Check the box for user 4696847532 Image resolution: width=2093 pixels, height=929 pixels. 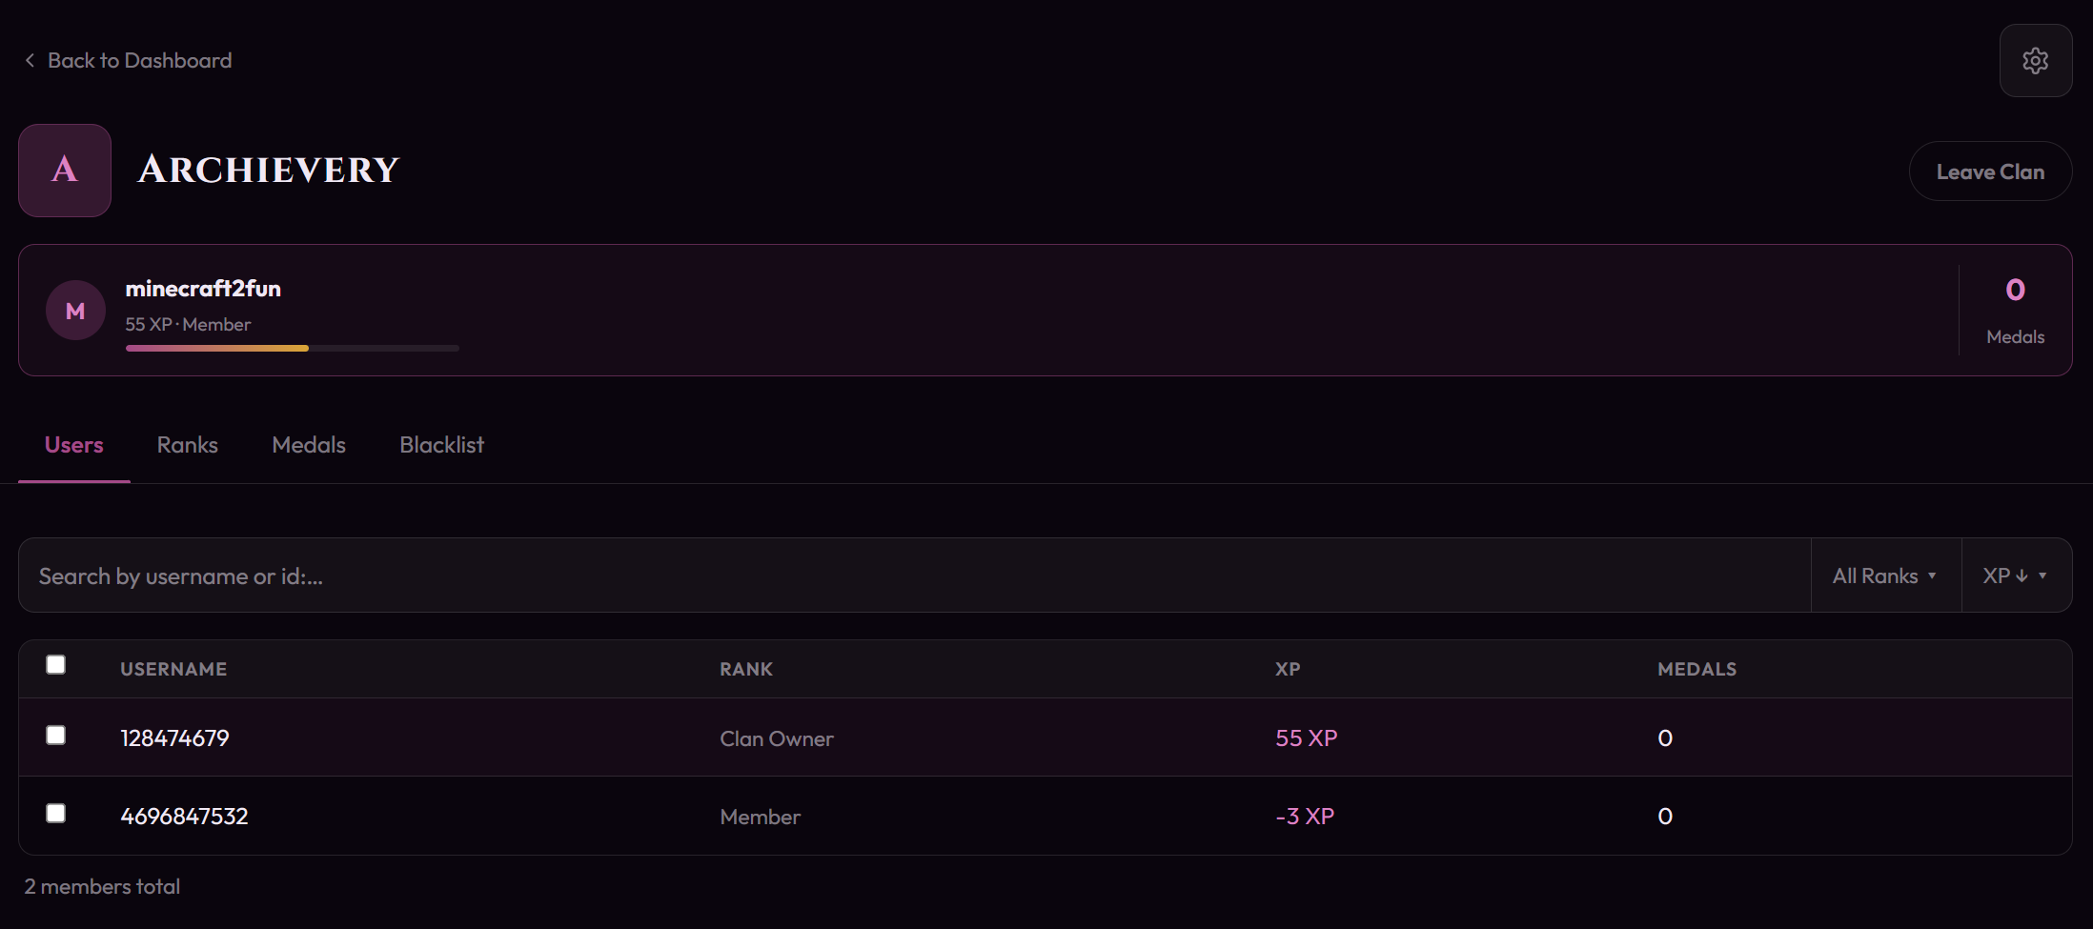point(56,814)
